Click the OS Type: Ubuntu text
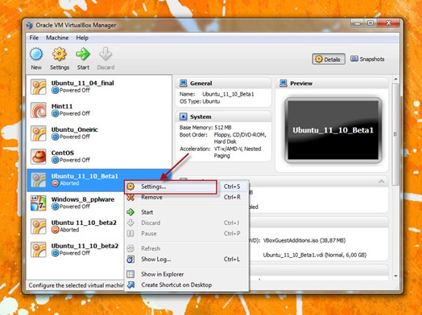Image resolution: width=422 pixels, height=315 pixels. (x=200, y=101)
